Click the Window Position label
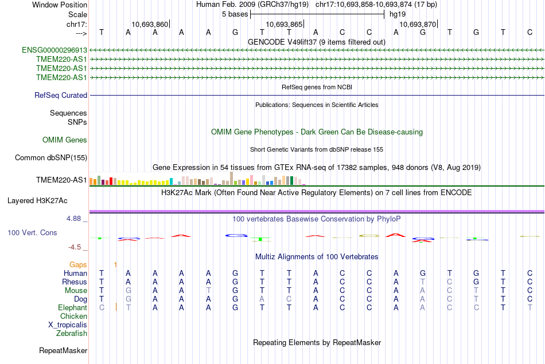 pos(60,5)
